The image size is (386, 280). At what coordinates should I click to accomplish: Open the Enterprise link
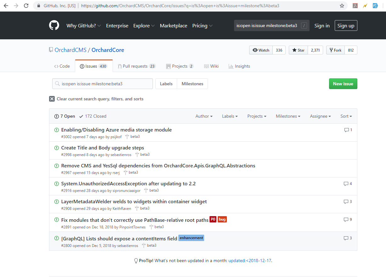(x=117, y=26)
